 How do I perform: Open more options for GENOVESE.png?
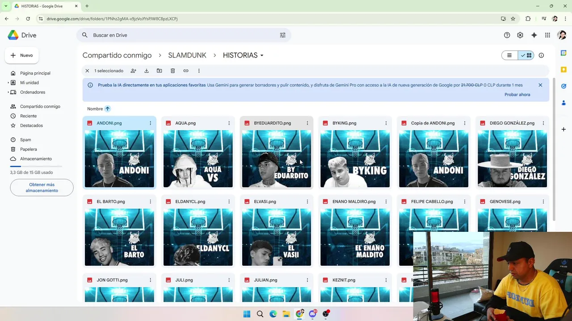pos(543,202)
